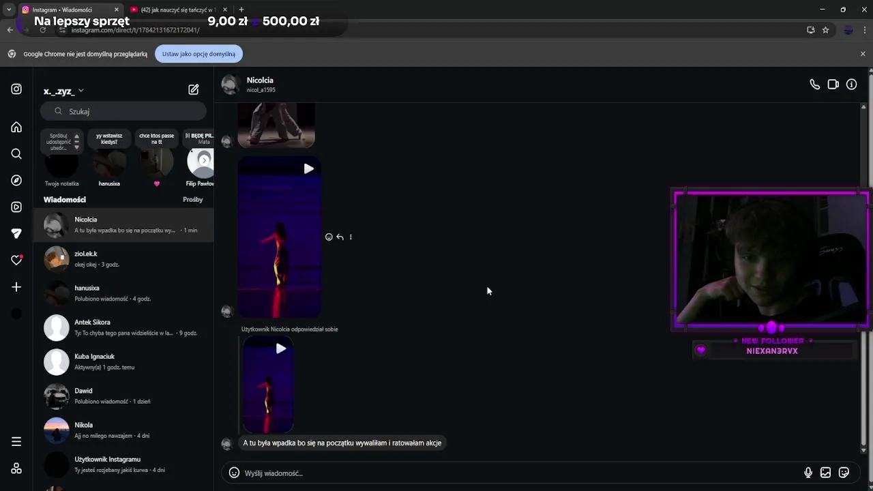Click message 'A tu była wpadka...' bubble
The height and width of the screenshot is (491, 873).
[342, 443]
